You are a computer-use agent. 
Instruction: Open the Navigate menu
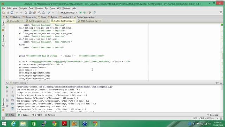pyautogui.click(x=22, y=8)
